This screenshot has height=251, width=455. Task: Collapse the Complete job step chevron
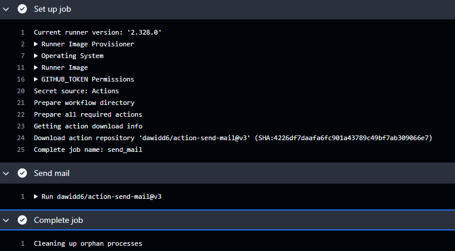pos(6,220)
